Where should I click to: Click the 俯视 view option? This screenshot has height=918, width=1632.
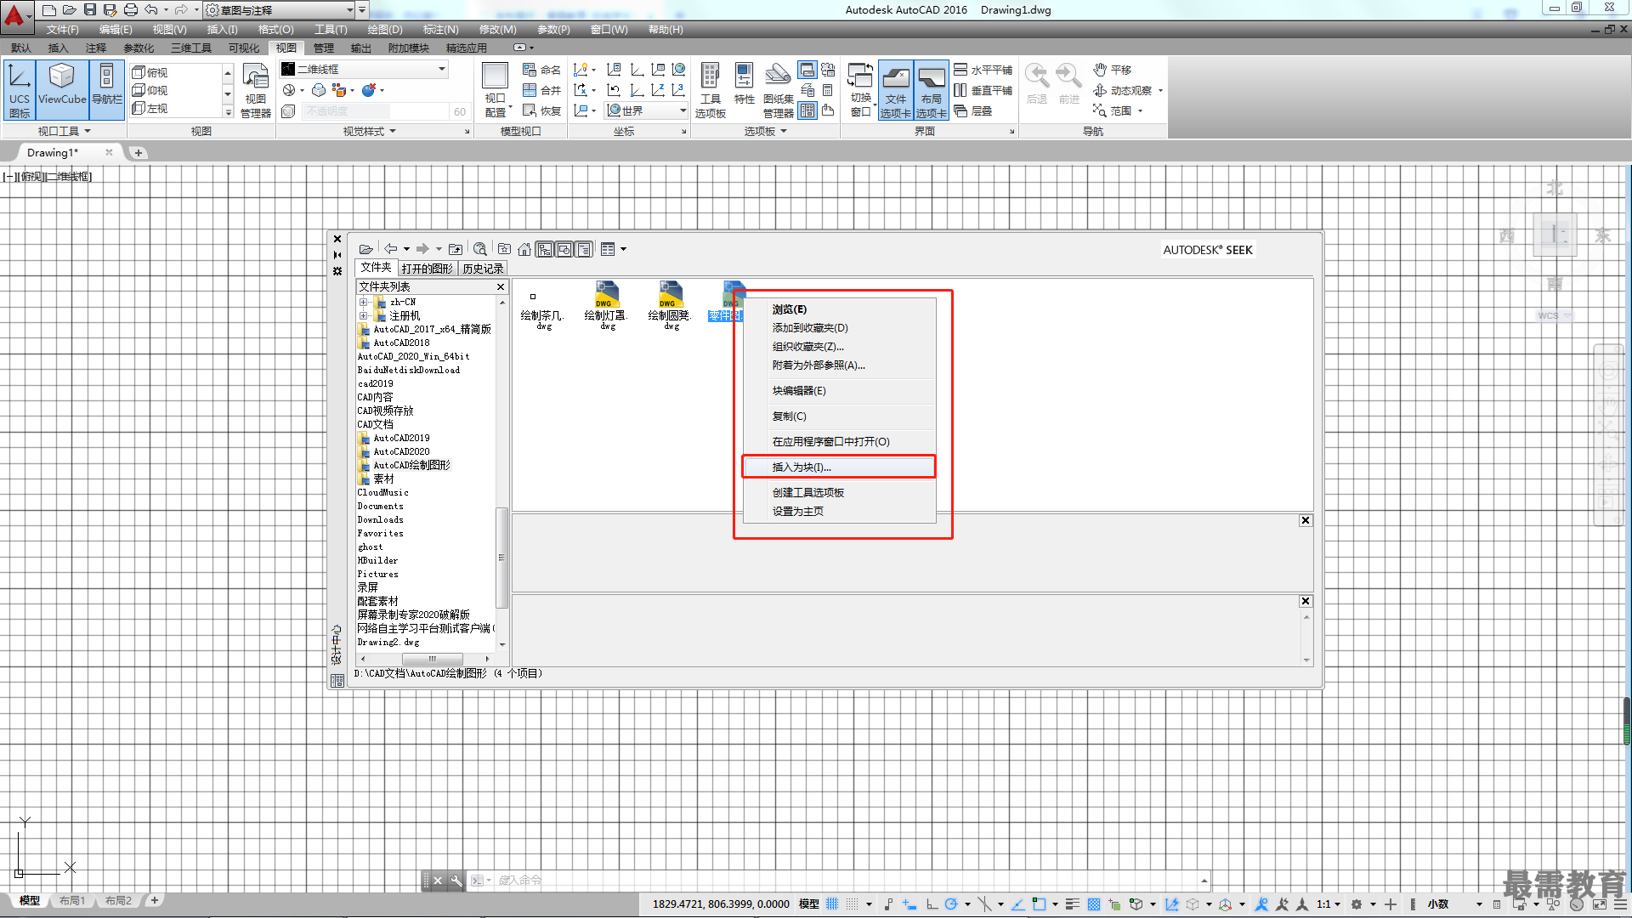150,72
